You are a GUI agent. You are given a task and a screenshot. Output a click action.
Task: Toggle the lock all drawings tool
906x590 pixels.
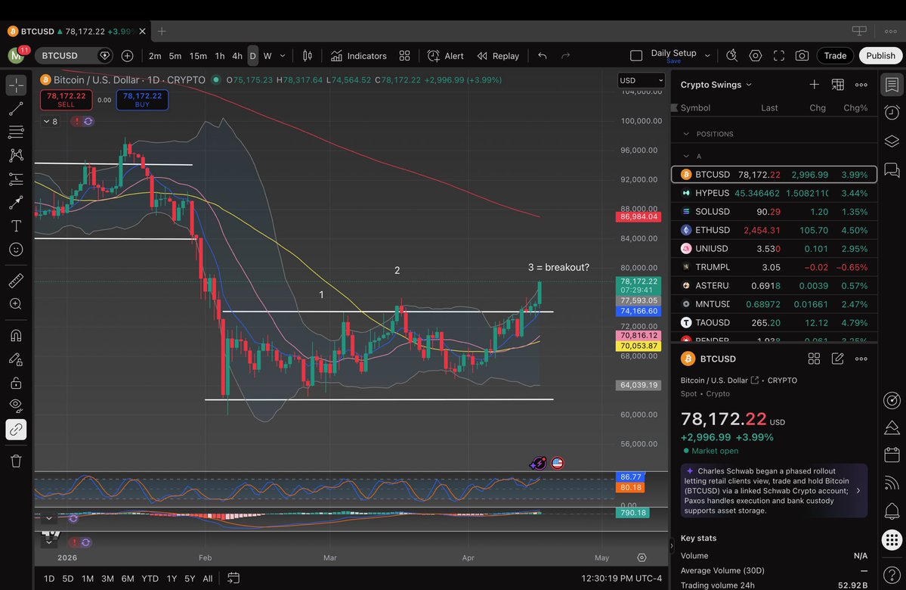point(16,383)
